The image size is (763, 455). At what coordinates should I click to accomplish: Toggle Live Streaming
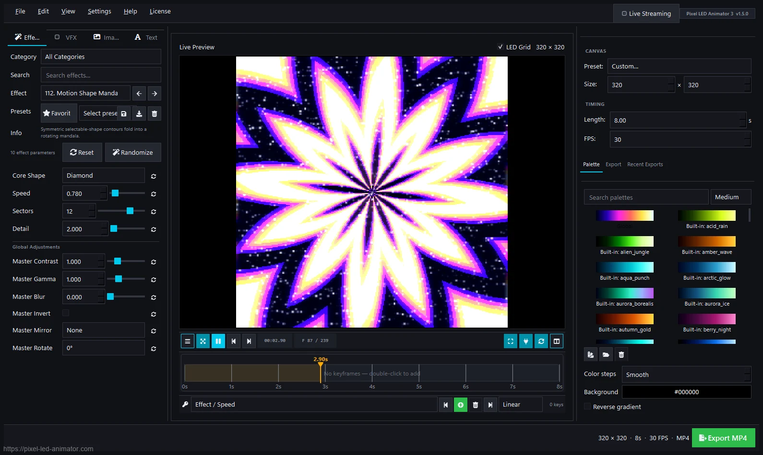coord(646,13)
